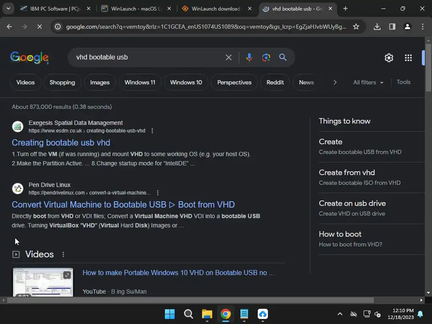
Task: Filter results by Images
Action: click(x=100, y=82)
